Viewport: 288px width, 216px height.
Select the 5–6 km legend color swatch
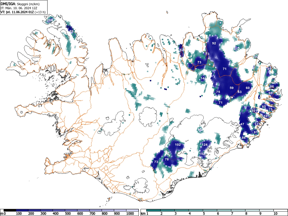pyautogui.click(x=210, y=210)
